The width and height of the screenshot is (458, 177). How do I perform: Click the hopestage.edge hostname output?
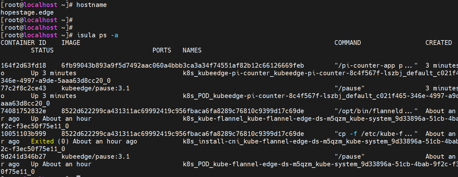(x=27, y=12)
